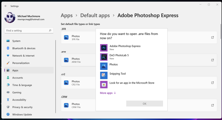
Task: Click the Accounts person icon
Action: (8, 77)
